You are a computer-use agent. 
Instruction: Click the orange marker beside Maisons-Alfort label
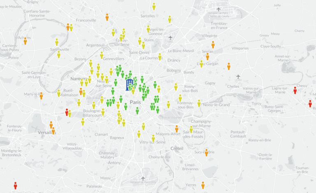(x=177, y=129)
